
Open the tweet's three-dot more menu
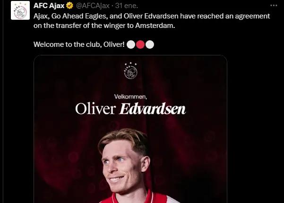pos(274,6)
